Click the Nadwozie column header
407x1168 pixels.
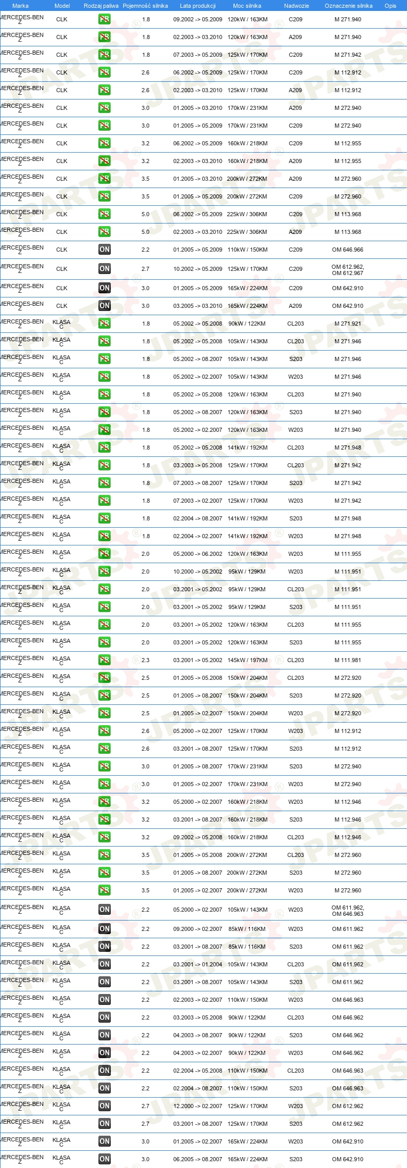[x=297, y=6]
